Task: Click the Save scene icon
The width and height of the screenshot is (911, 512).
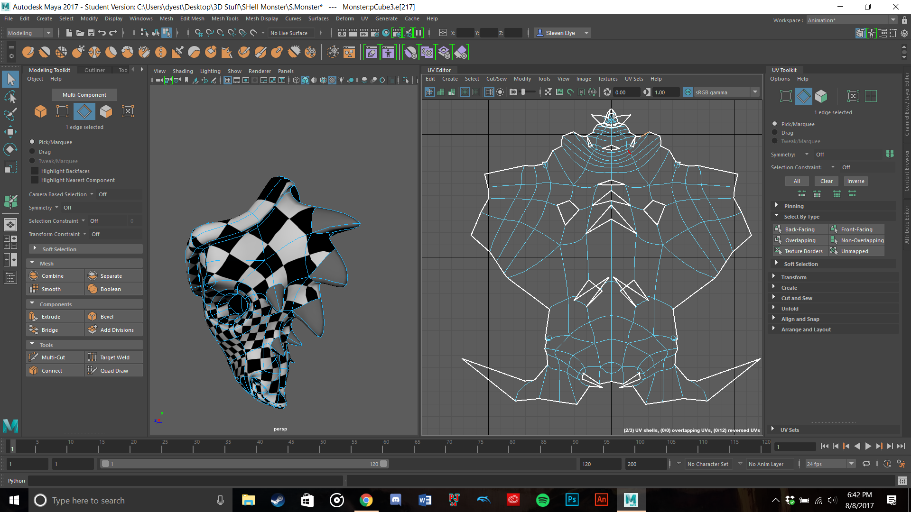Action: (91, 33)
